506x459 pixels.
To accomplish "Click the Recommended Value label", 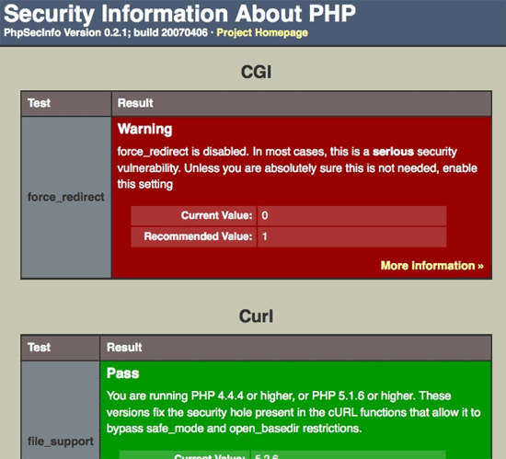I will coord(194,236).
